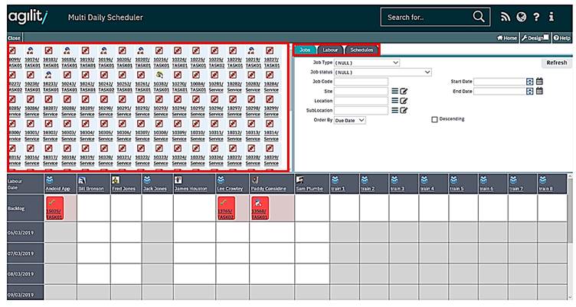Image resolution: width=576 pixels, height=307 pixels.
Task: Click the Site list lookup icon
Action: pyautogui.click(x=394, y=91)
